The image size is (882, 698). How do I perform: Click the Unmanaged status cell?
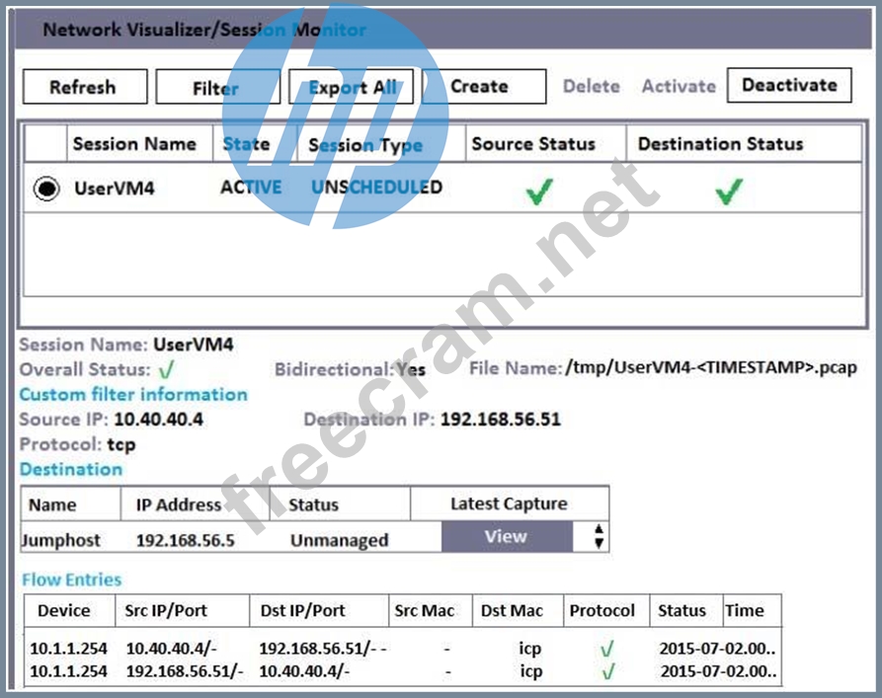(x=339, y=540)
